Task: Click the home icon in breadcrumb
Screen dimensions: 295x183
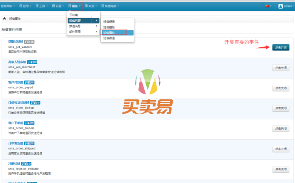Action: [x=4, y=19]
